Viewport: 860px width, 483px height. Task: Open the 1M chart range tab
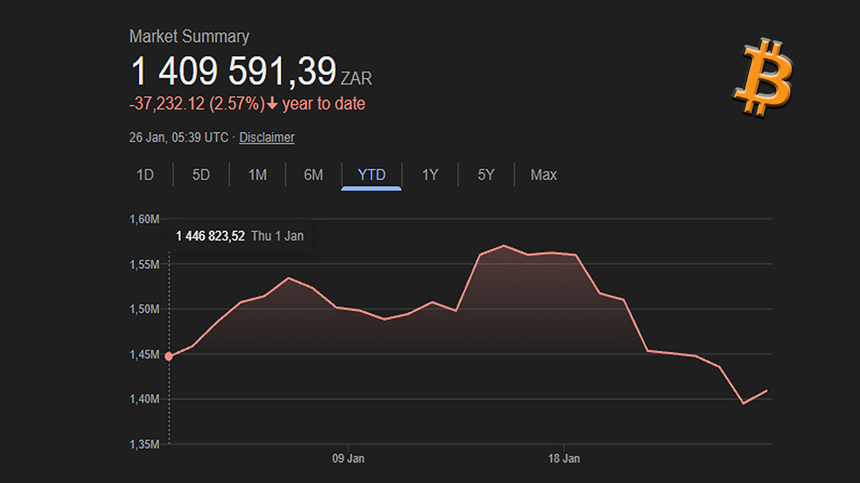point(257,175)
